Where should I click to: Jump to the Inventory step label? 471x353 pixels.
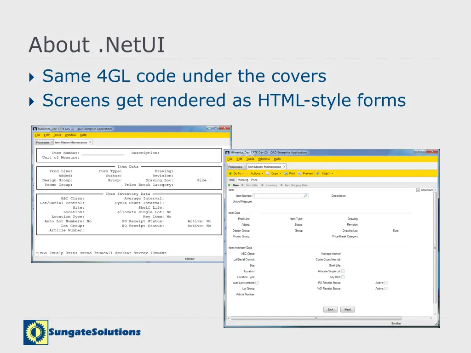271,185
